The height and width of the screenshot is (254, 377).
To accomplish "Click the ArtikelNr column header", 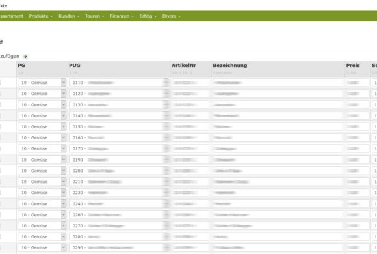I will click(184, 66).
